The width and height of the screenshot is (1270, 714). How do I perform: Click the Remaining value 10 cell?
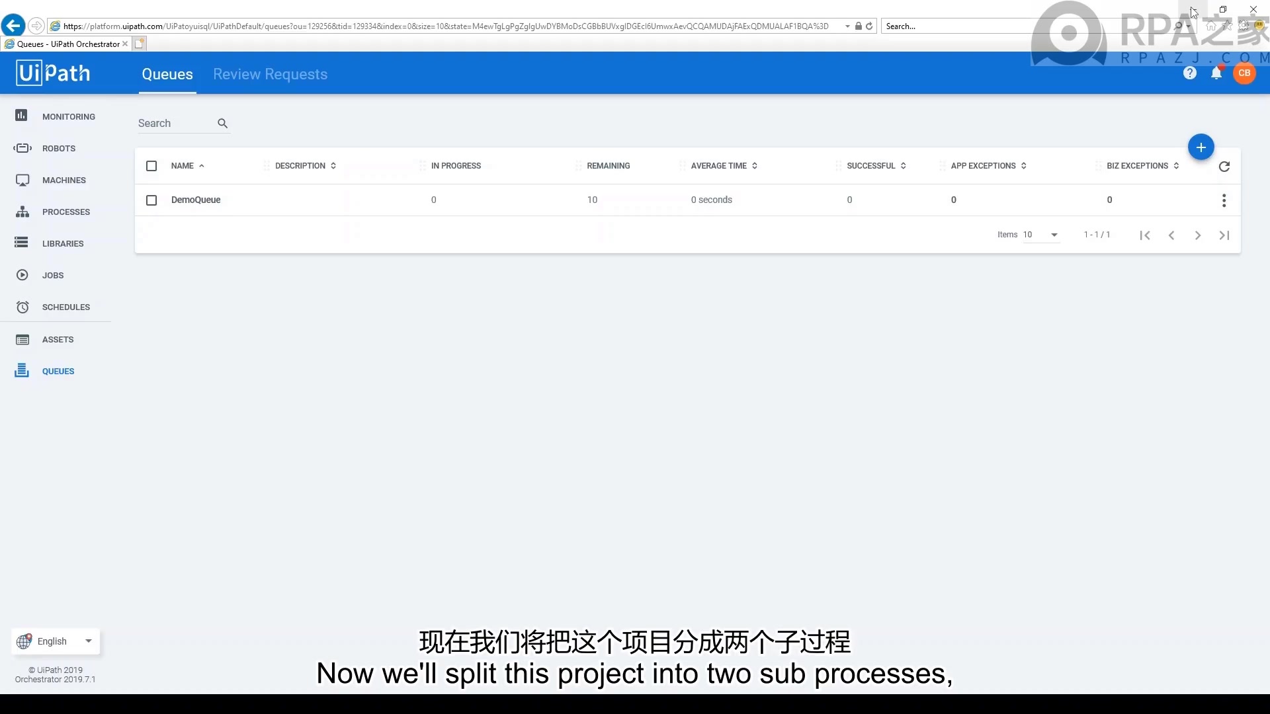click(592, 200)
